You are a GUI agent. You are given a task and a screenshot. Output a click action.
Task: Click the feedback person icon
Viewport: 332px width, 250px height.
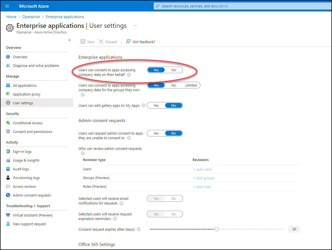point(128,42)
